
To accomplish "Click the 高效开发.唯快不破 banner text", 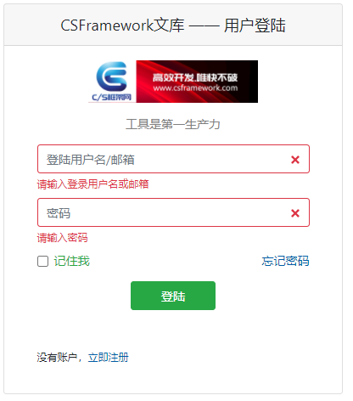I will 195,77.
